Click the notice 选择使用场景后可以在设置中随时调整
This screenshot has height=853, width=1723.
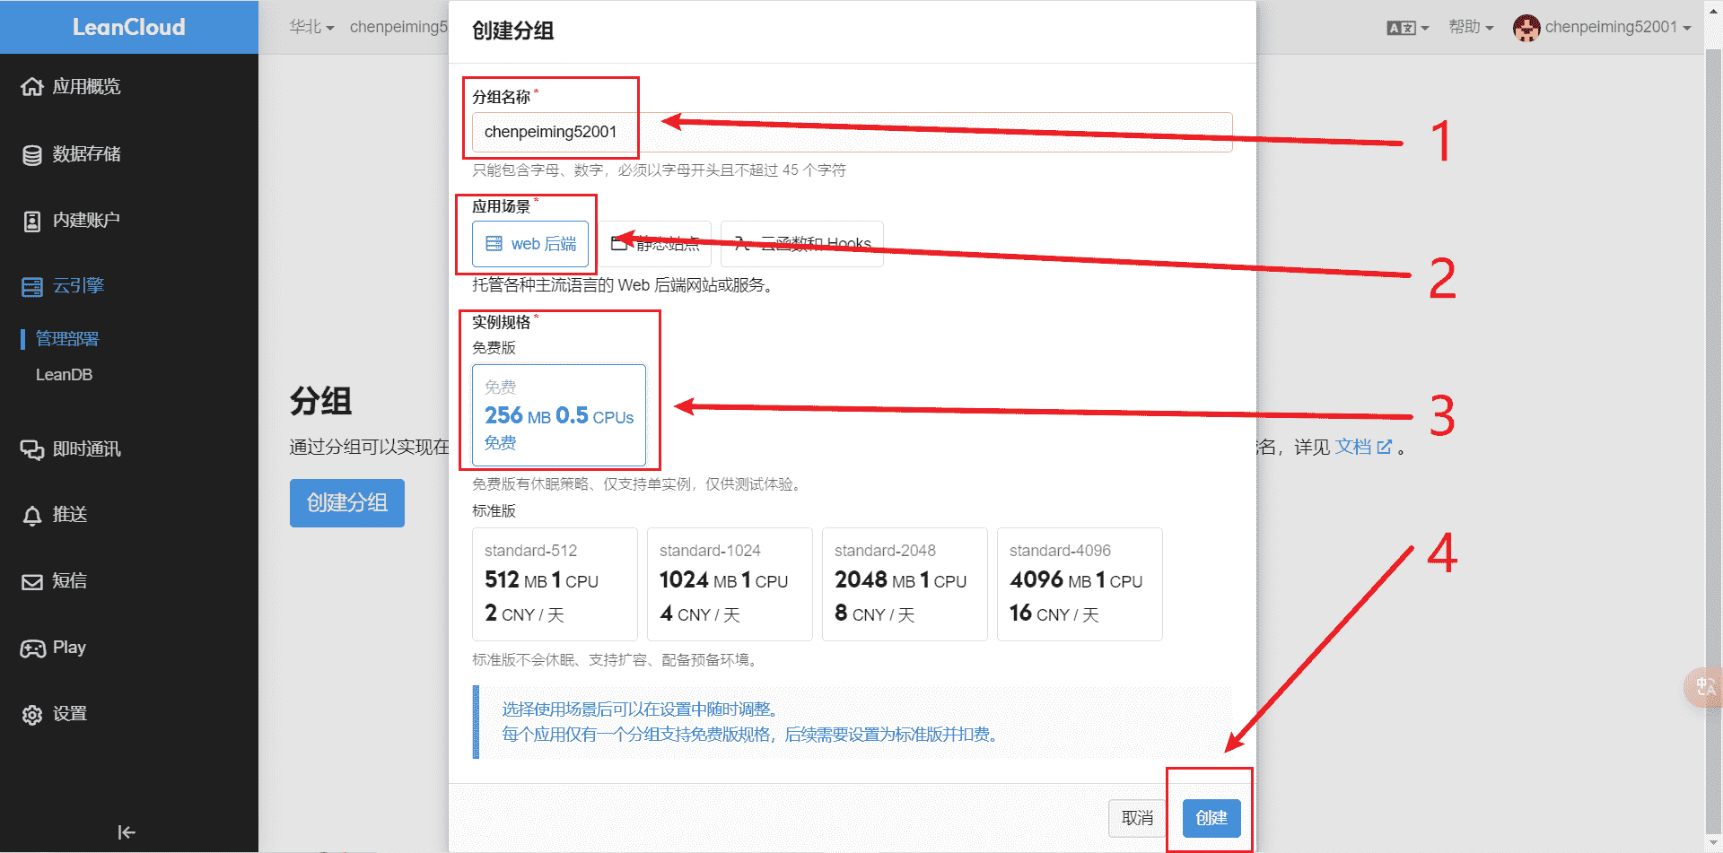pos(640,709)
